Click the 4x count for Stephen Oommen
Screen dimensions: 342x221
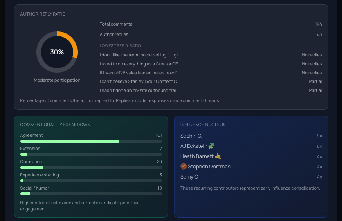point(319,167)
